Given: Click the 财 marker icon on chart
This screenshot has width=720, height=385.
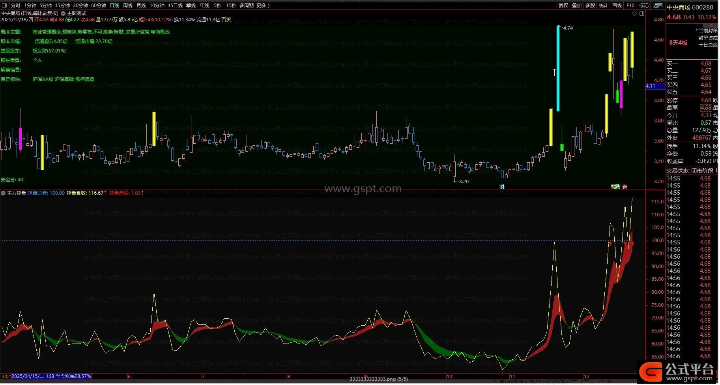Looking at the screenshot, I should tap(502, 187).
